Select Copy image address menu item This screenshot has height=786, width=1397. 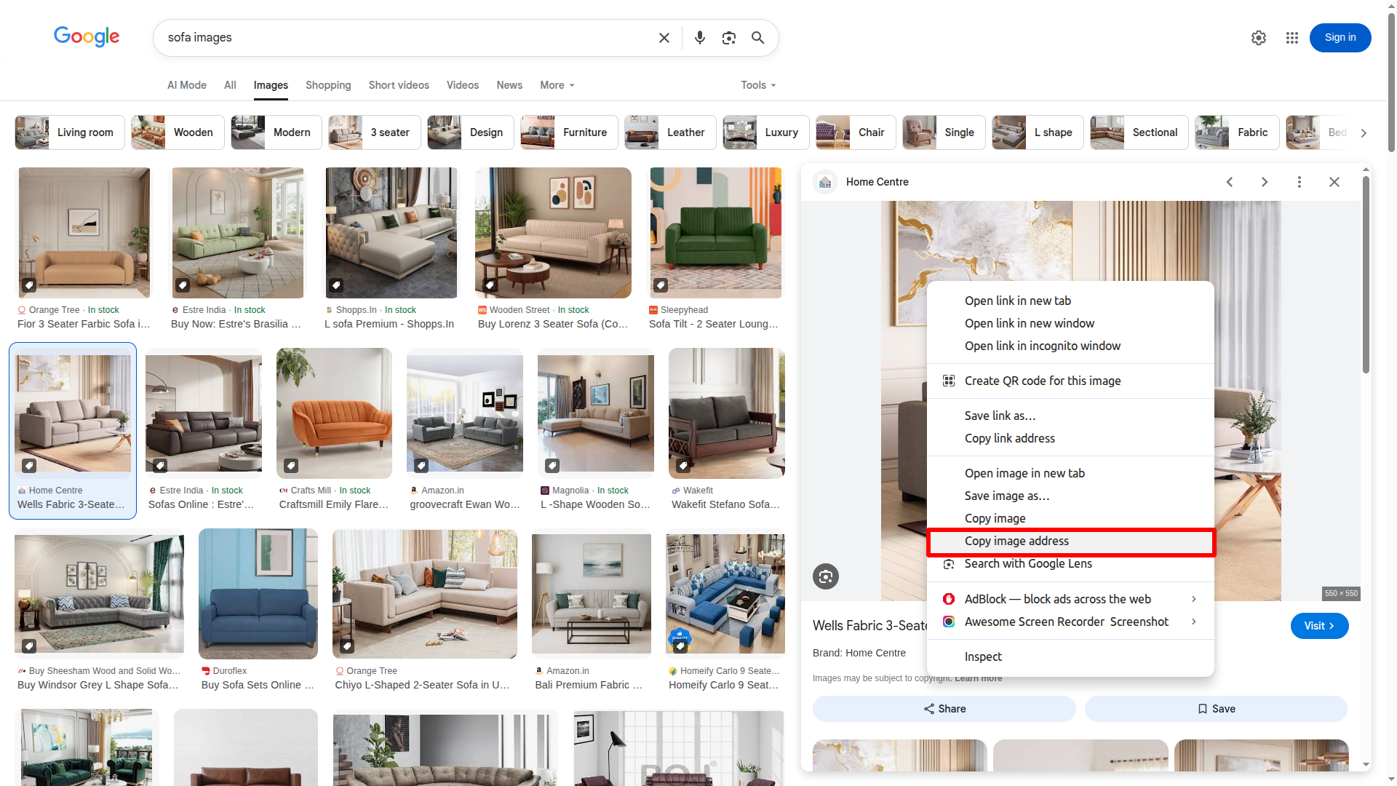[x=1070, y=541]
